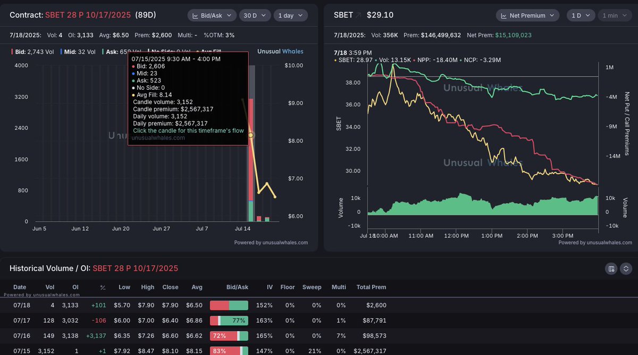Open the table column settings icon

pos(611,269)
